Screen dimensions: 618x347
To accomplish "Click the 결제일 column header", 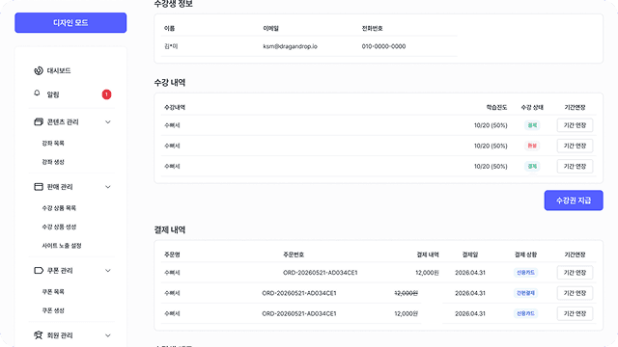I will pyautogui.click(x=470, y=254).
